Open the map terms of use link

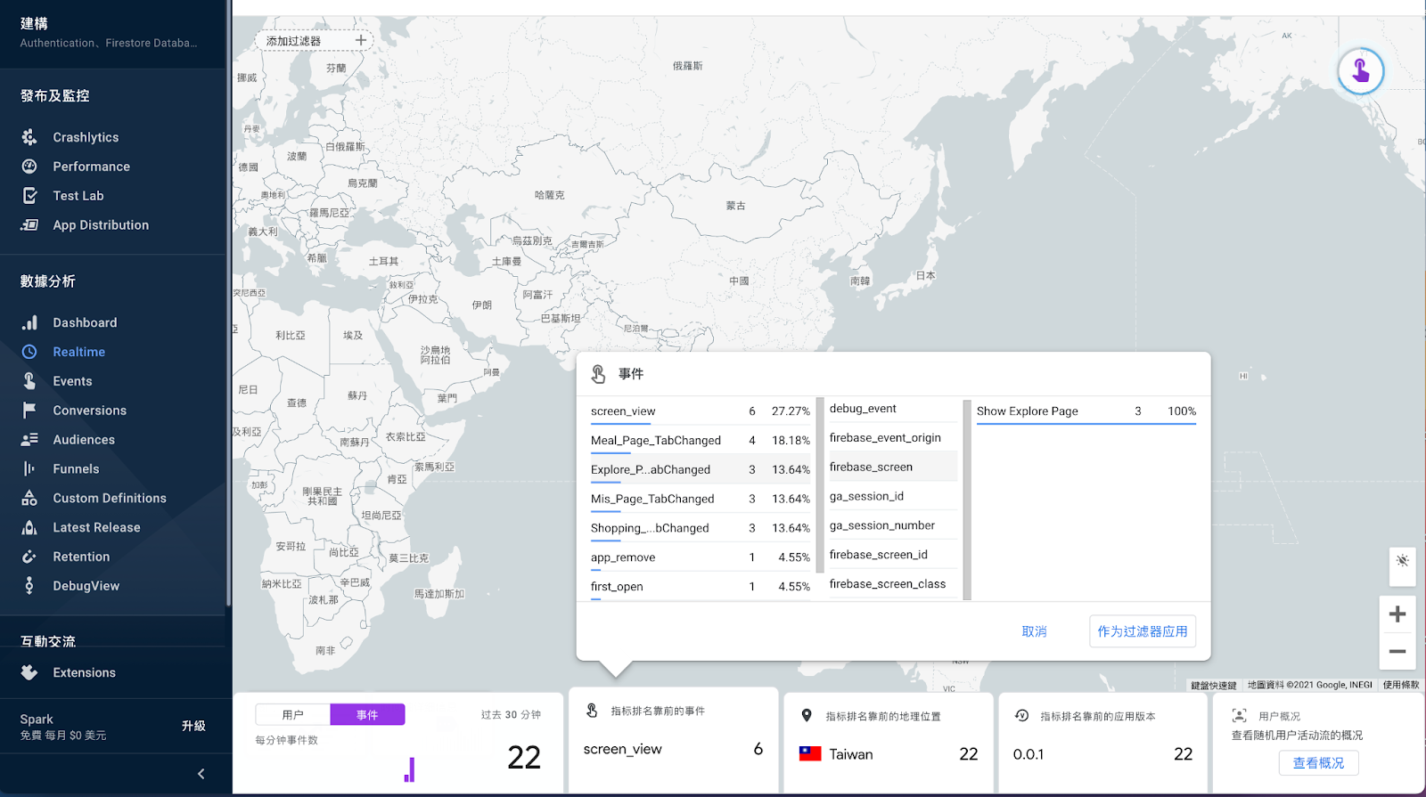point(1401,685)
